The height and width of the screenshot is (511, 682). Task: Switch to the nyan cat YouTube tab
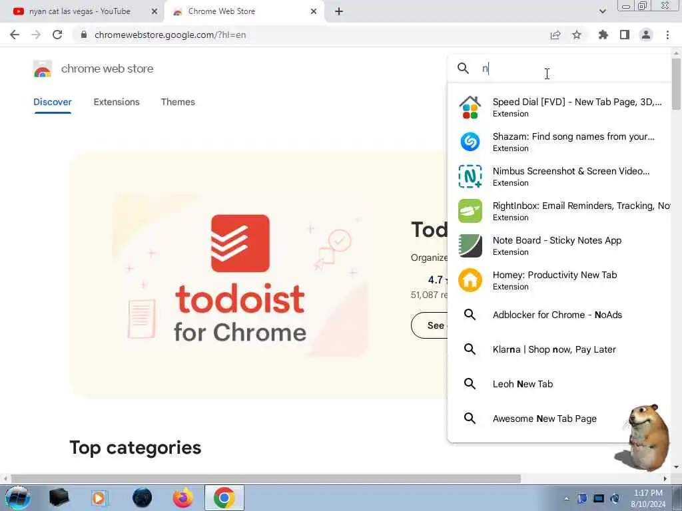point(80,12)
